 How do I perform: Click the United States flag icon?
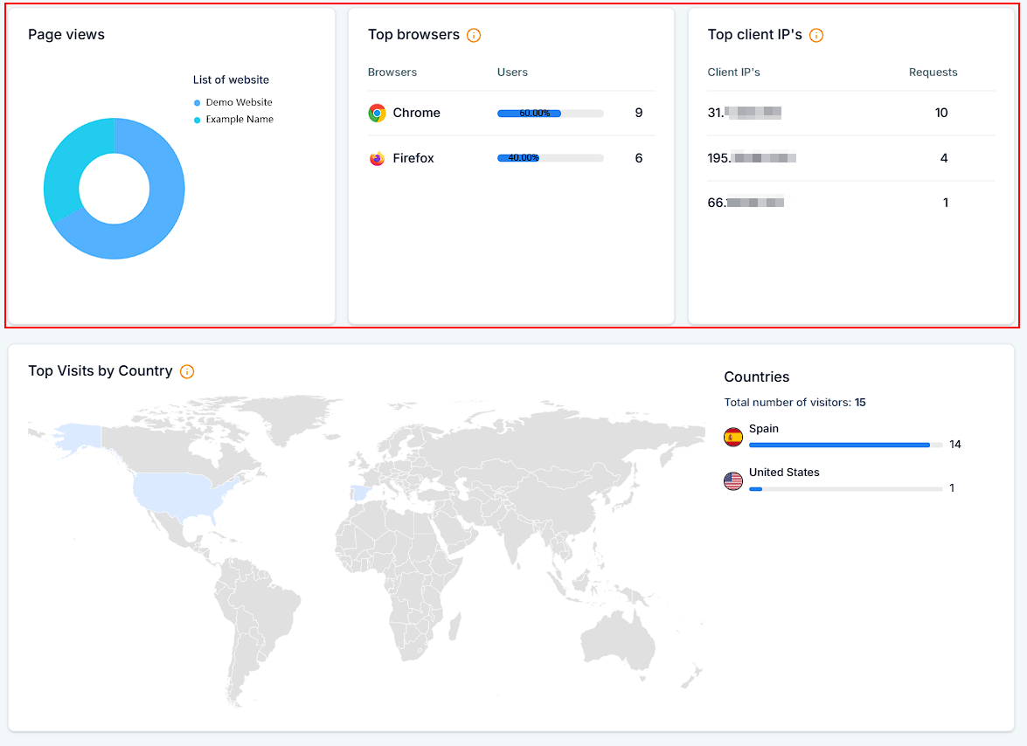[733, 480]
